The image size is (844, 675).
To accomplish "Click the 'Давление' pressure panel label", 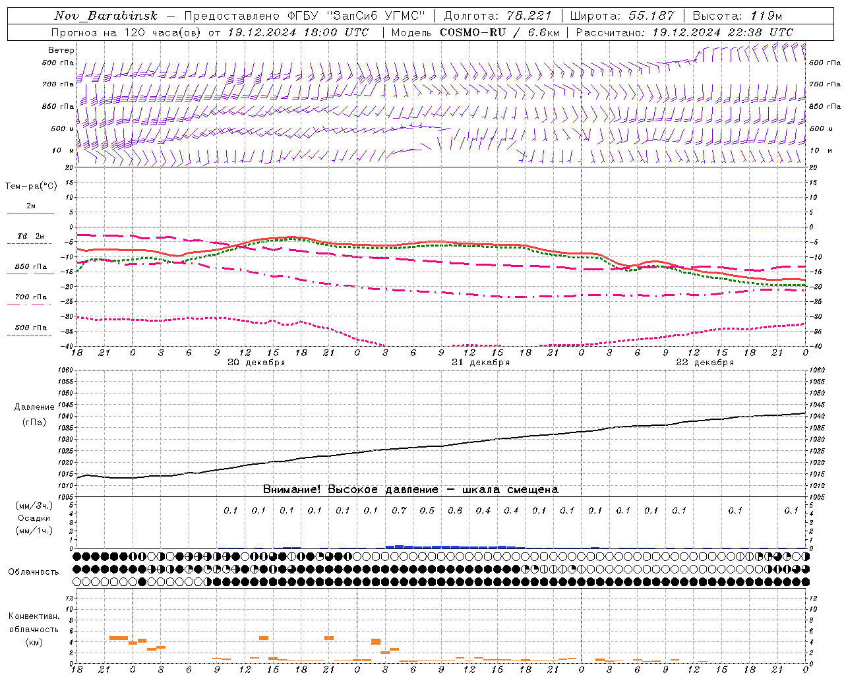I will [34, 407].
